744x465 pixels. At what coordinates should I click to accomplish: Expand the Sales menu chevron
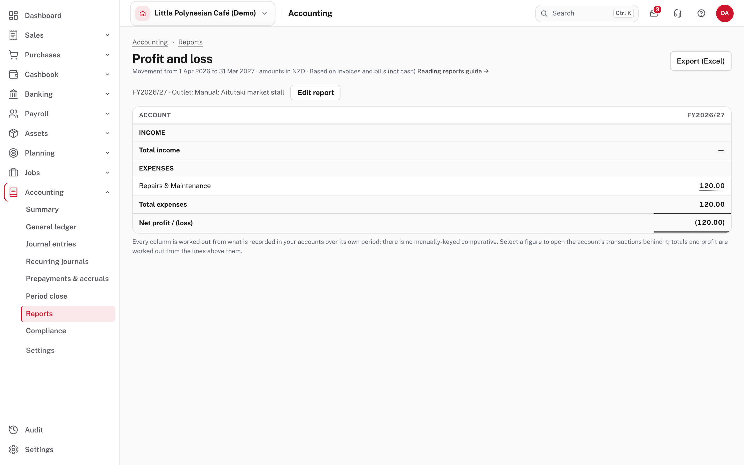pyautogui.click(x=107, y=35)
